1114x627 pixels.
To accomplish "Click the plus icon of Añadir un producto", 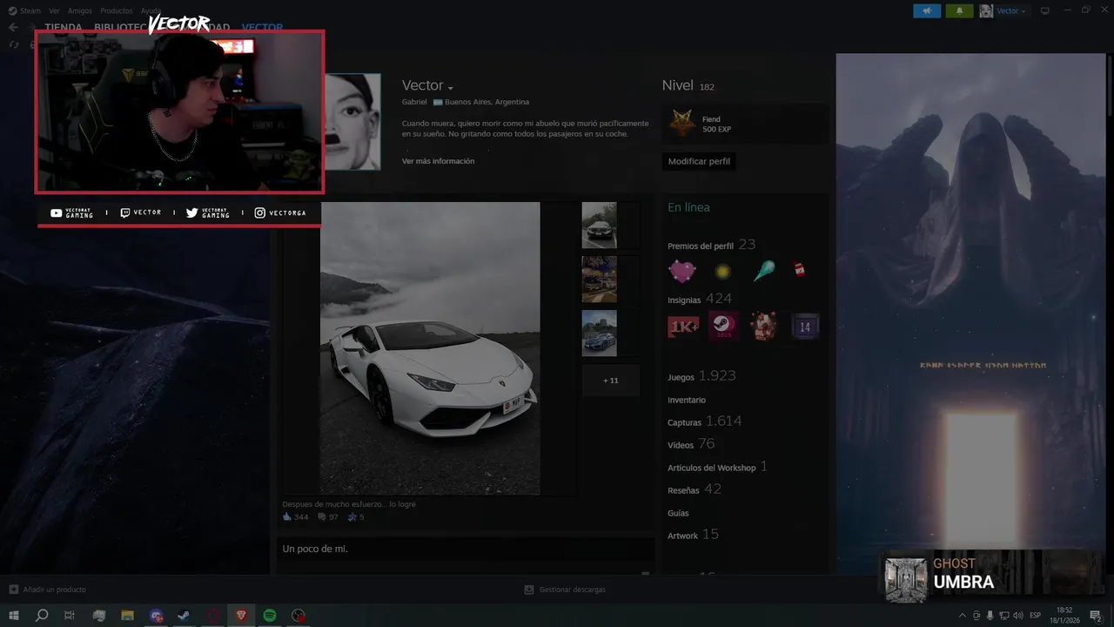I will (x=13, y=590).
